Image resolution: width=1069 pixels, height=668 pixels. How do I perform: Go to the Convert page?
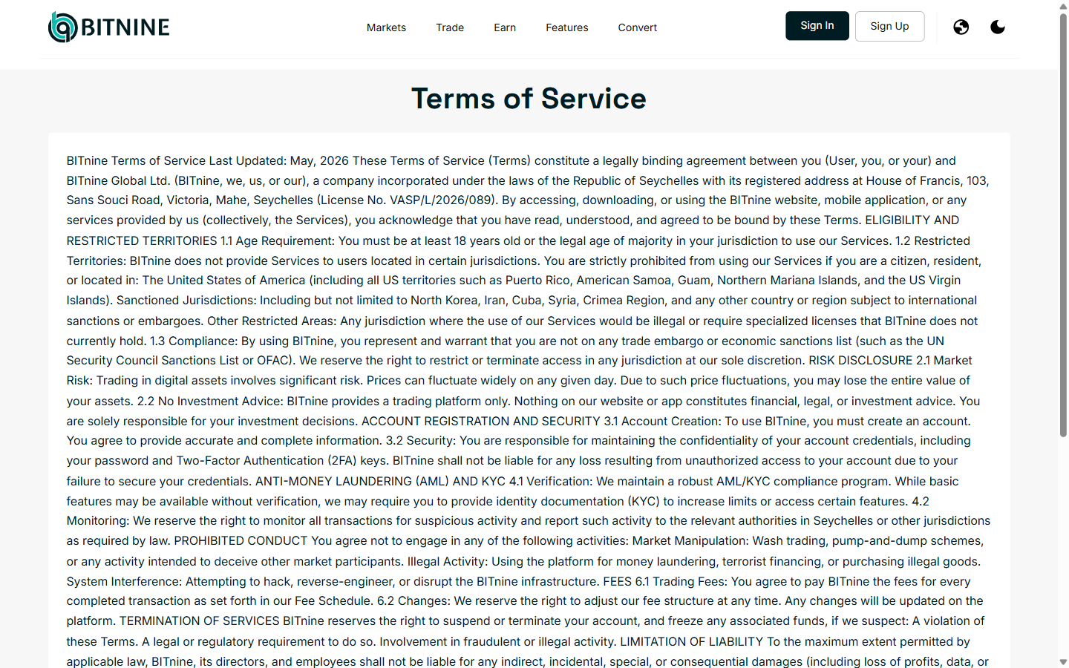(638, 27)
